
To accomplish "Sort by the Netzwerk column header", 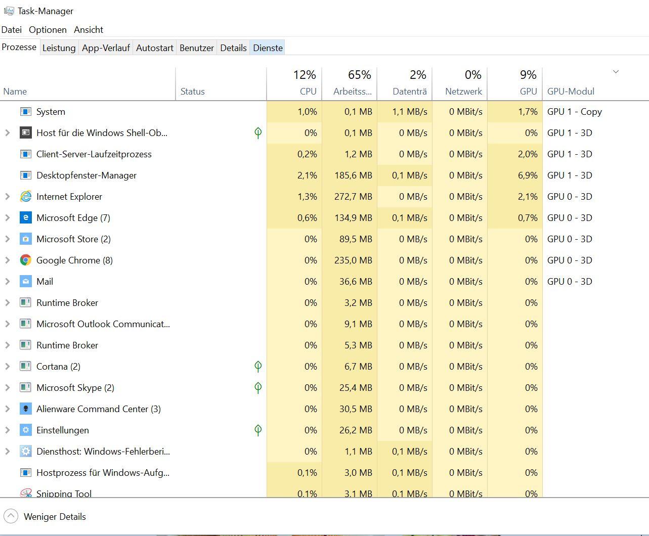I will [x=460, y=84].
